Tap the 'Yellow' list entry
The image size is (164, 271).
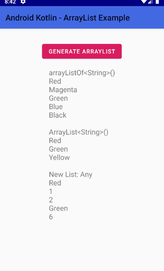[x=59, y=158]
